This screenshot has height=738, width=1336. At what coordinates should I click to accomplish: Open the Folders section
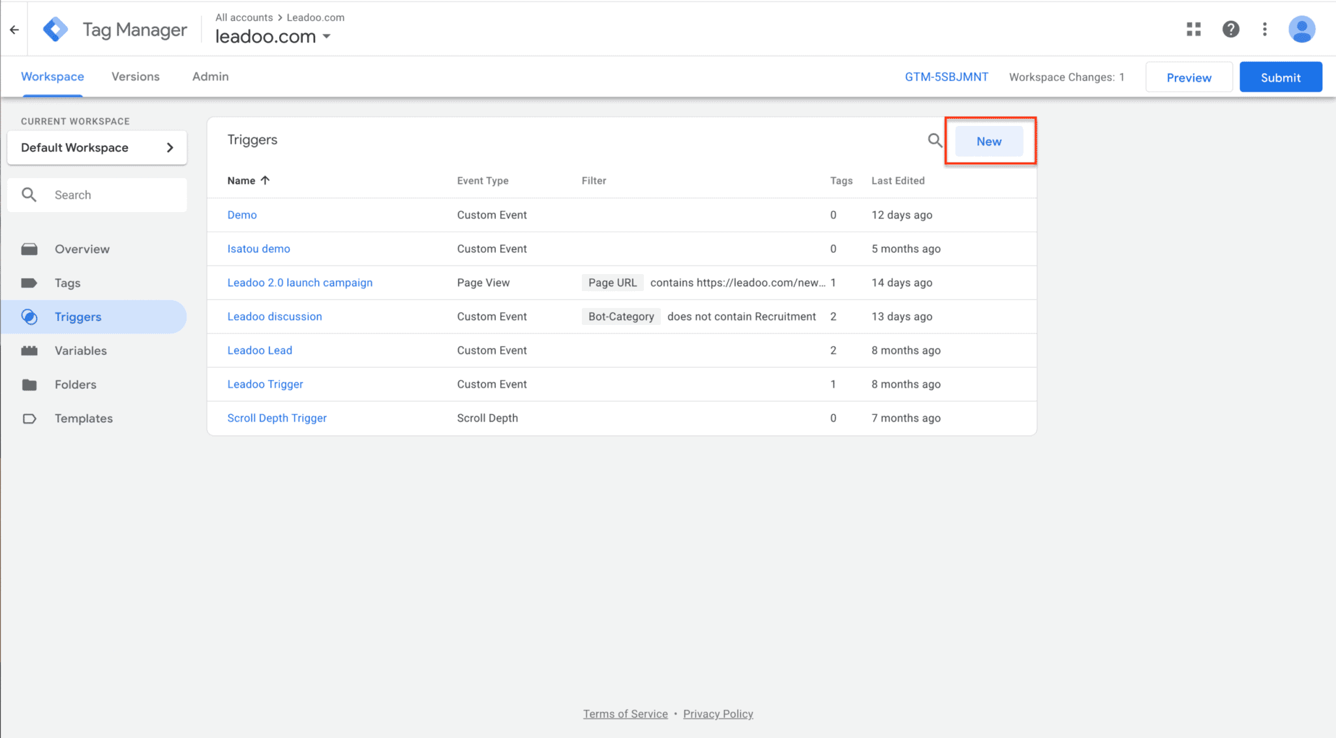[75, 384]
